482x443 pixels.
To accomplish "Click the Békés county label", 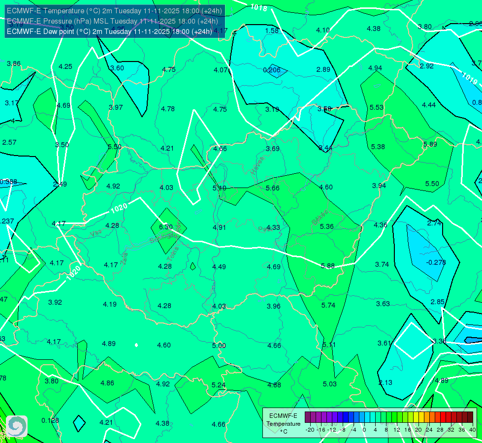I will coord(320,218).
